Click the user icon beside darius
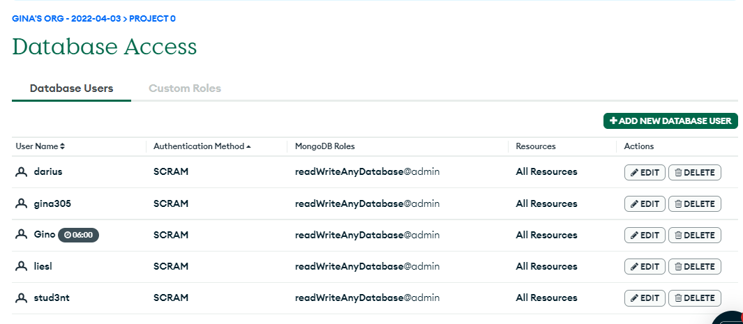This screenshot has width=743, height=324. 21,172
